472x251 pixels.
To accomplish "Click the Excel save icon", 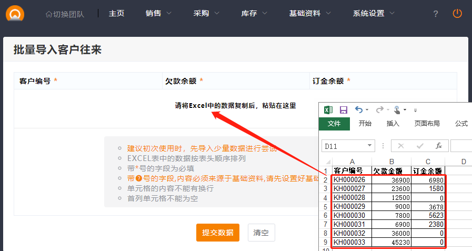I will click(x=343, y=110).
